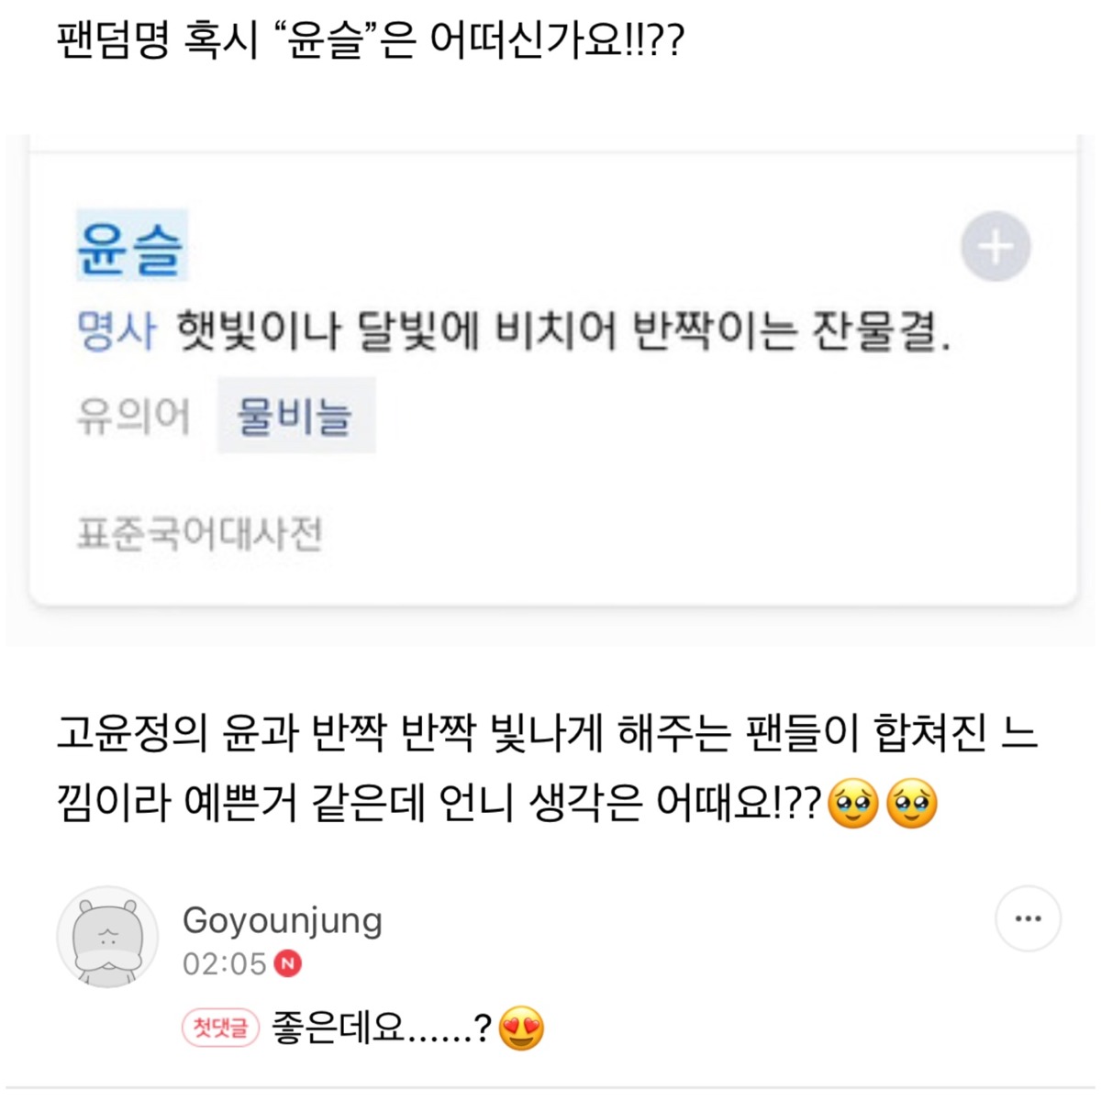The image size is (1101, 1101).
Task: Open the 표준국어대사전 source link
Action: point(200,533)
